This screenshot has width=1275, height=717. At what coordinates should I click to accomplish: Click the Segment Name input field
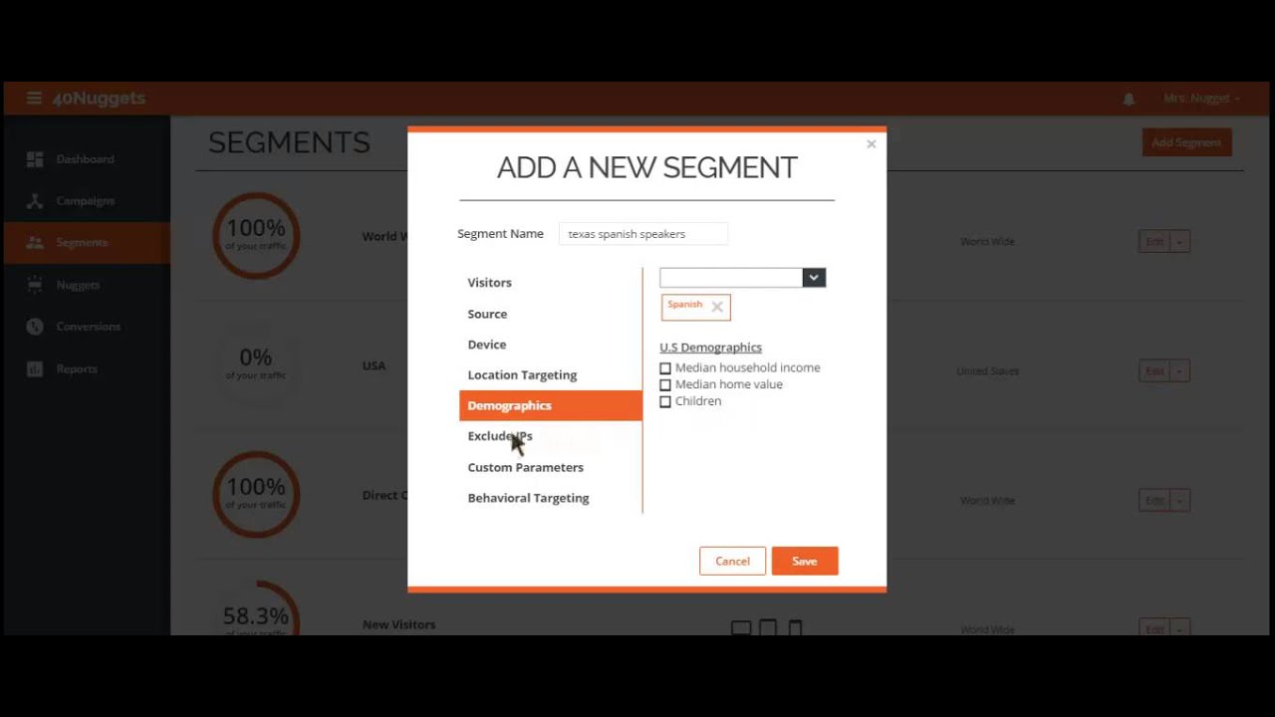[643, 234]
